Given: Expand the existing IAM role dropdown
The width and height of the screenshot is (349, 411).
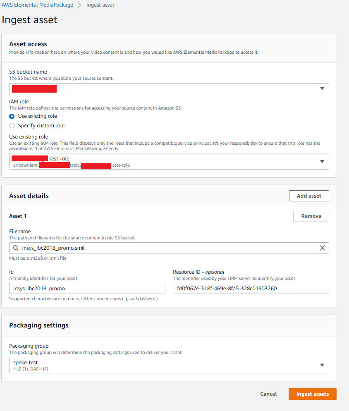Looking at the screenshot, I should coord(169,161).
